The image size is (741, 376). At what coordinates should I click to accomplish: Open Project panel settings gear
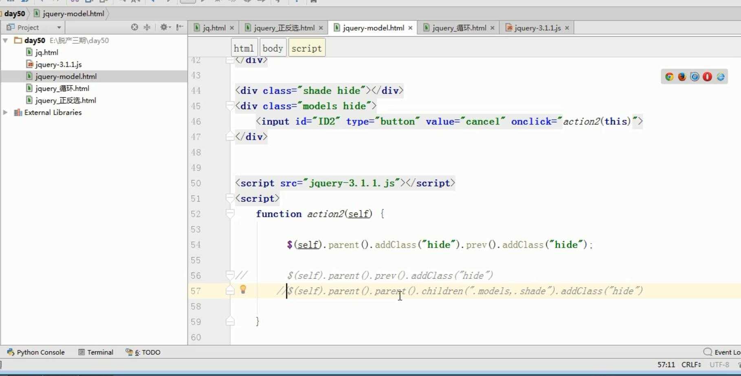coord(165,27)
